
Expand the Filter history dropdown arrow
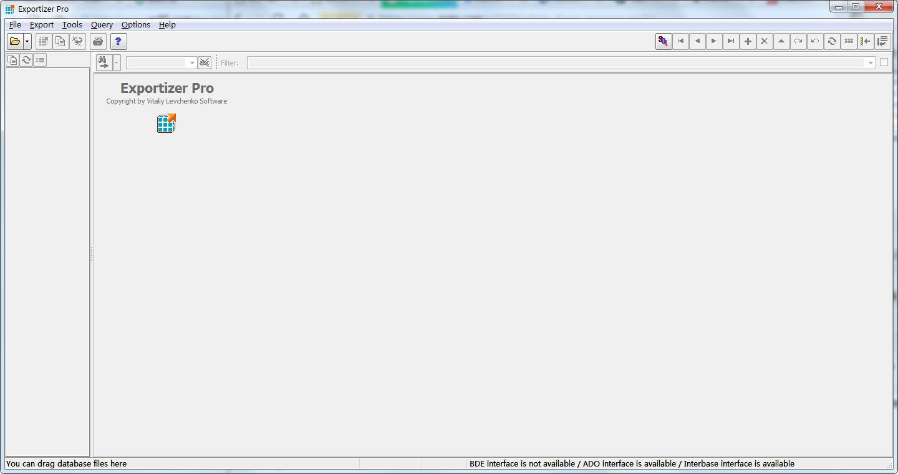coord(871,63)
